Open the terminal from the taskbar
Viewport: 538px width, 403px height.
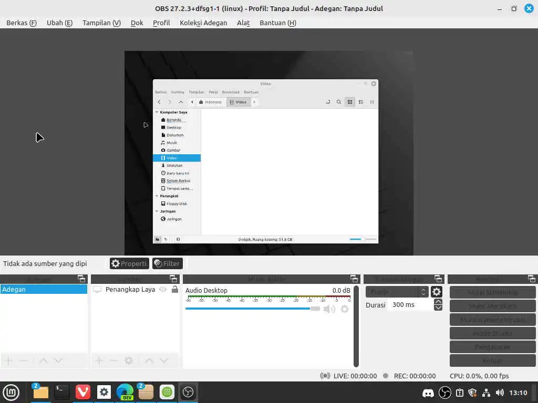(62, 392)
